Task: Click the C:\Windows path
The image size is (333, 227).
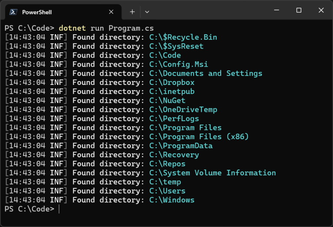Action: [x=172, y=200]
